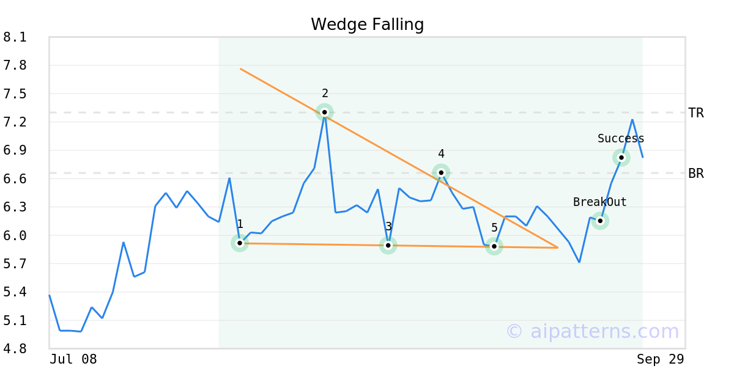Click the BR level label
The image size is (734, 385).
tap(696, 174)
